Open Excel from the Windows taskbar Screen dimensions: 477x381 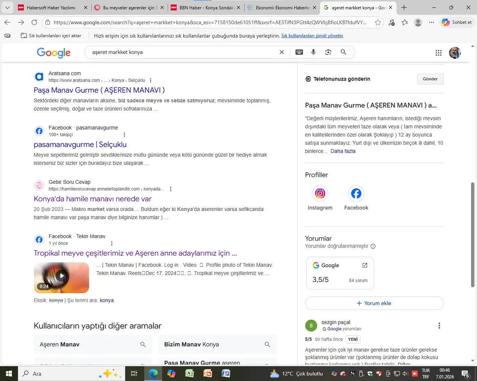click(x=190, y=374)
